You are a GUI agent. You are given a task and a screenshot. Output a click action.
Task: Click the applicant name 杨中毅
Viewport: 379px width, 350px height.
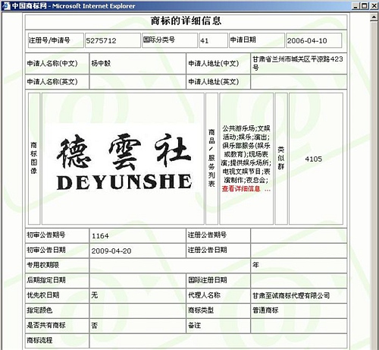[x=101, y=63]
